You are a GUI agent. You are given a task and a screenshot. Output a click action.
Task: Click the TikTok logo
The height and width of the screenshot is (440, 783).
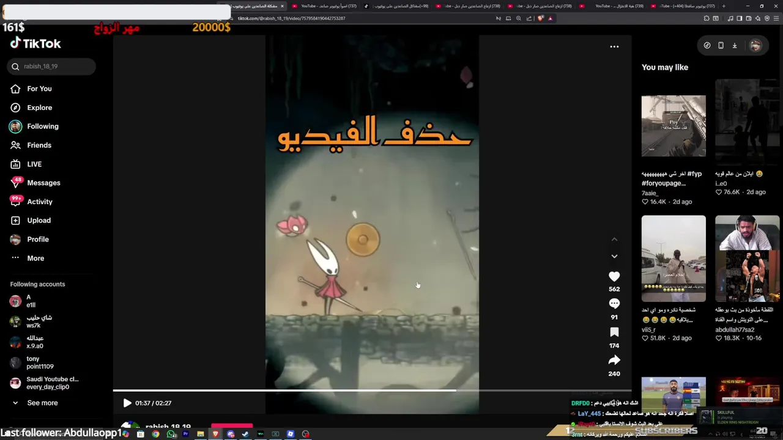(35, 43)
